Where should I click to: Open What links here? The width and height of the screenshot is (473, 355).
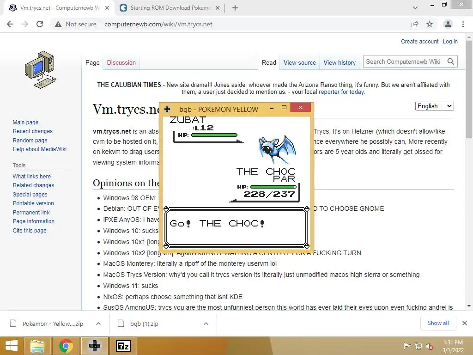(x=32, y=176)
